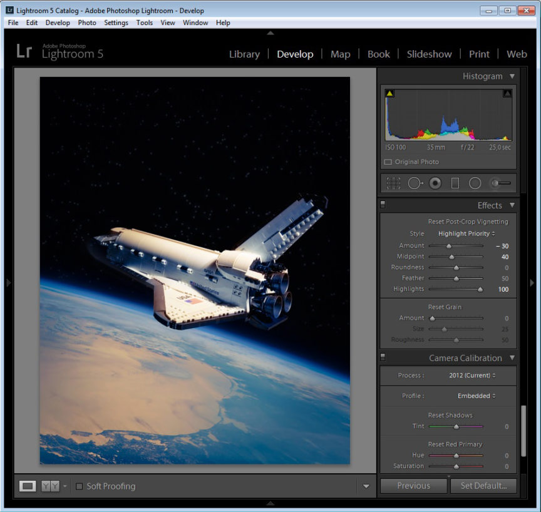This screenshot has height=512, width=541.
Task: Open the Process version dropdown
Action: click(472, 376)
